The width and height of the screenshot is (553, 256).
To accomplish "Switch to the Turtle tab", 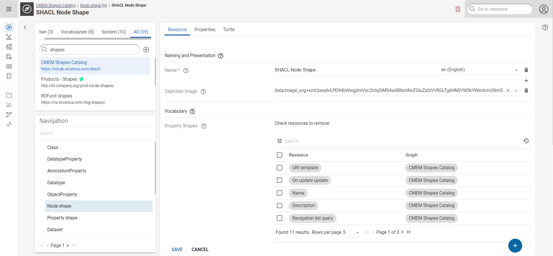I will [x=228, y=30].
